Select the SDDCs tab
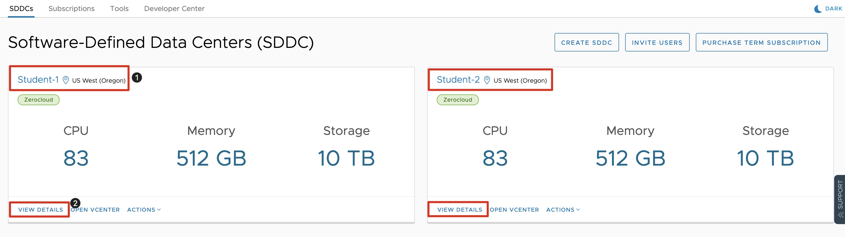 [21, 8]
